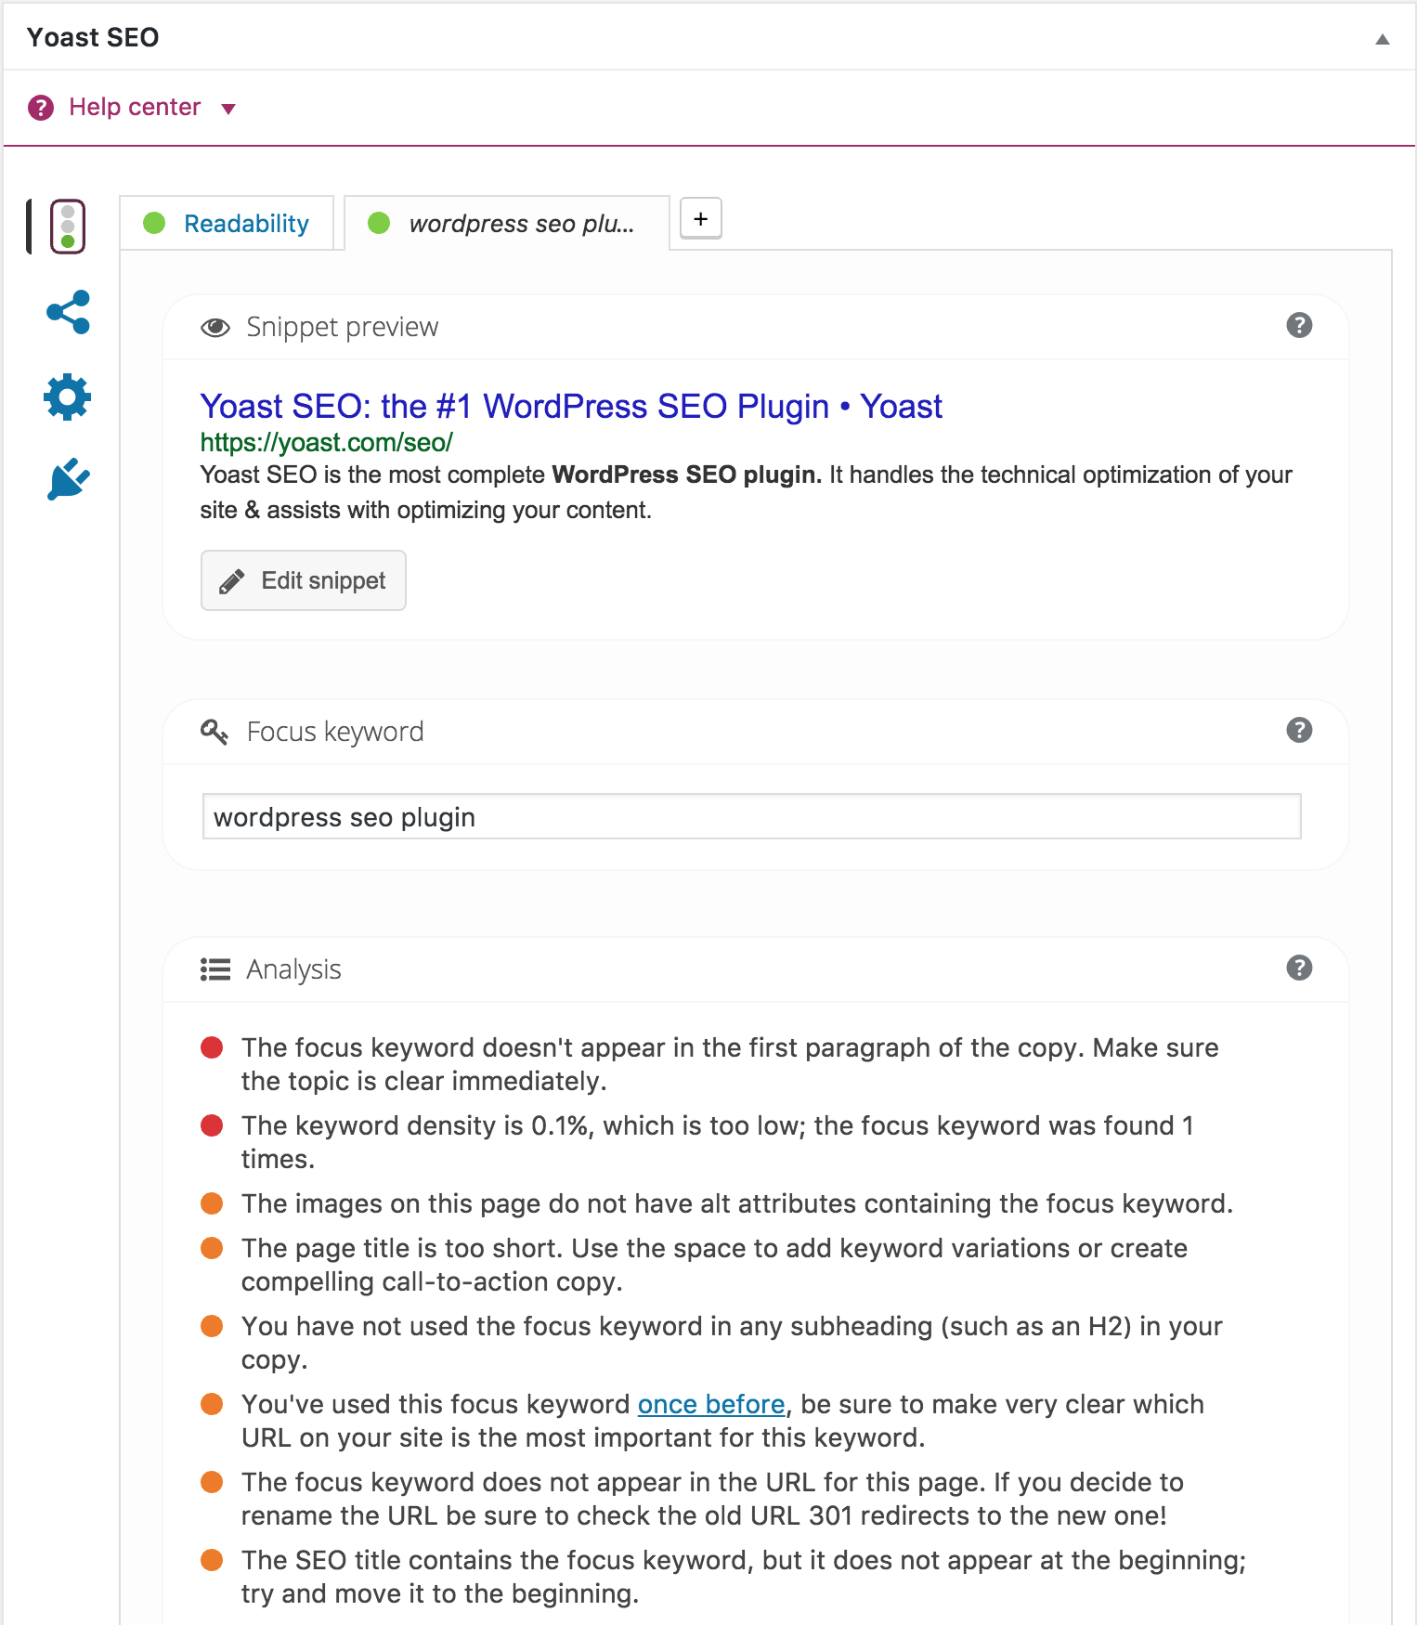Switch to the Readability tab
The width and height of the screenshot is (1417, 1625).
(246, 223)
